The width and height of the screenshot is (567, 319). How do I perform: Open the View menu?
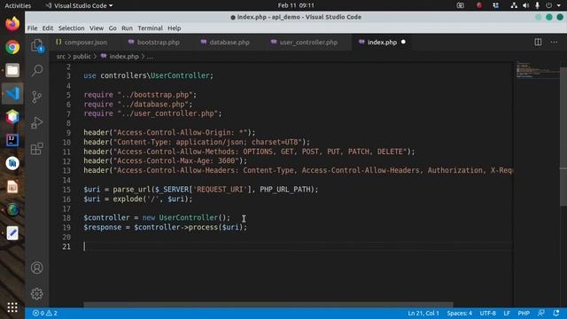click(x=97, y=28)
